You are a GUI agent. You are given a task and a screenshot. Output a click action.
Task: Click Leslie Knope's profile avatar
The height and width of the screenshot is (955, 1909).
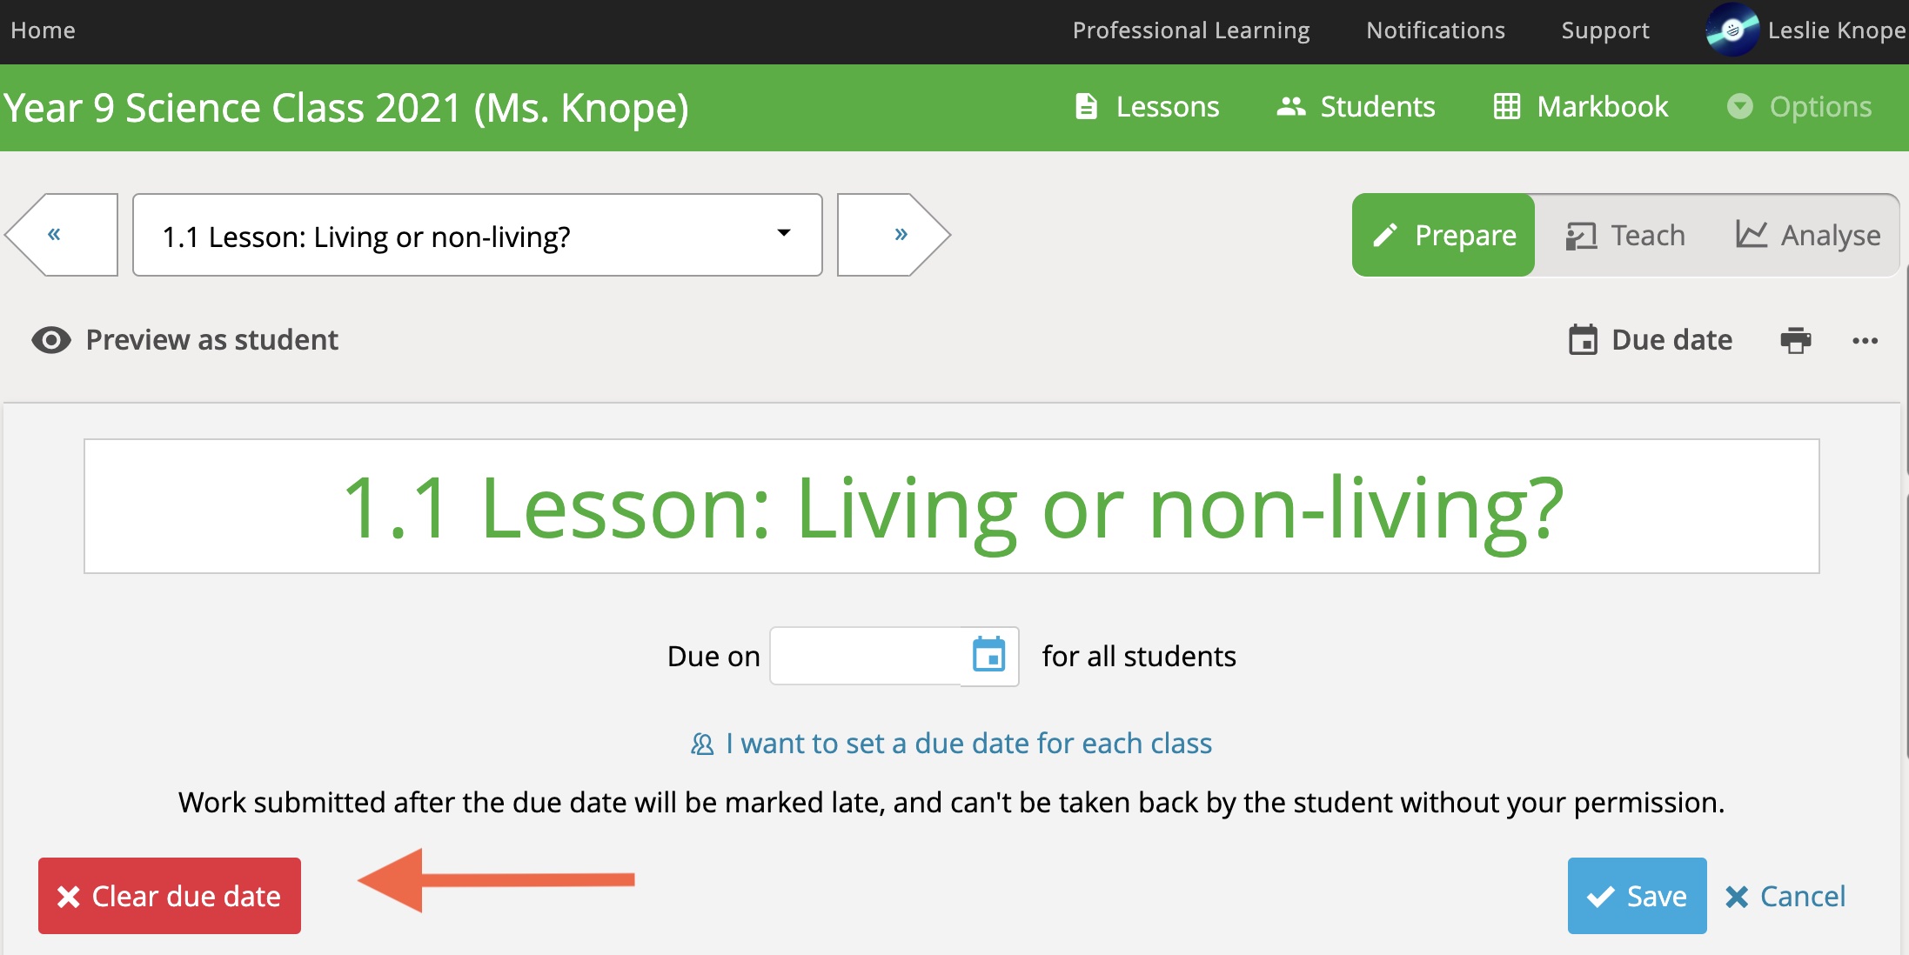[x=1732, y=30]
